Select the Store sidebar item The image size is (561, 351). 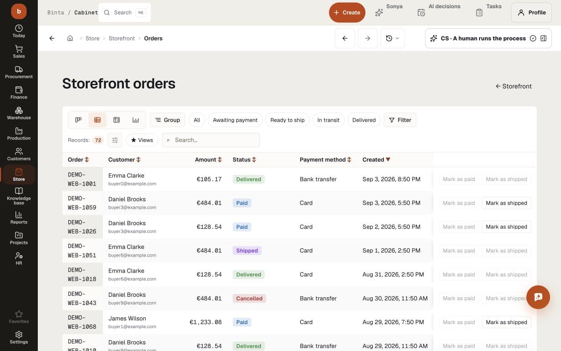[x=19, y=175]
